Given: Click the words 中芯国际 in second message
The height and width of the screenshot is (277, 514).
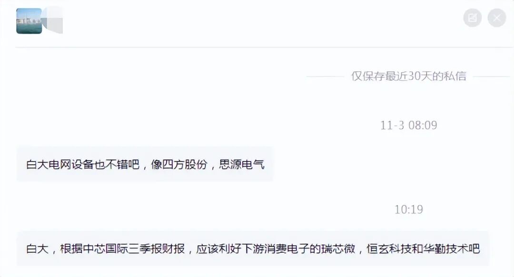Looking at the screenshot, I should point(106,248).
